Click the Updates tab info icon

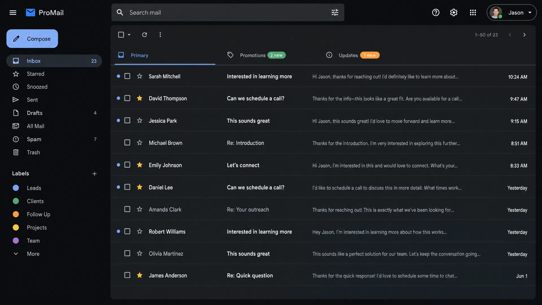coord(329,55)
